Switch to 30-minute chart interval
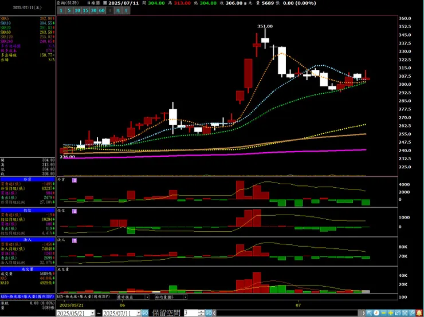This screenshot has width=424, height=317. (93, 10)
